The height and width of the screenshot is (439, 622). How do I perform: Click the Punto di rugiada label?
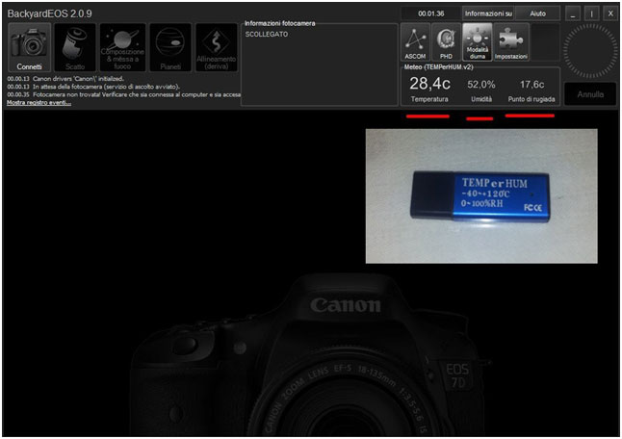pyautogui.click(x=531, y=99)
